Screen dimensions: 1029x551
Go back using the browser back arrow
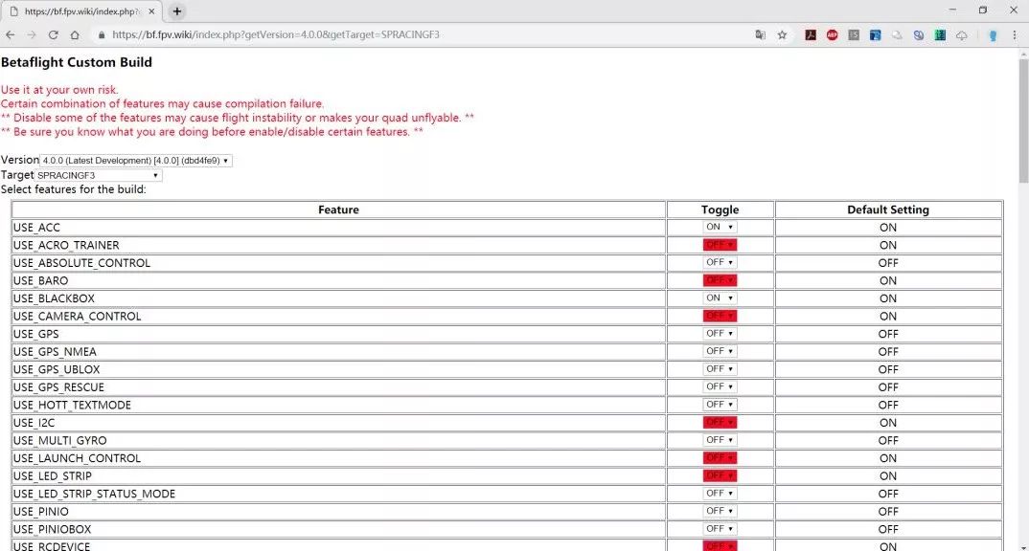(x=11, y=34)
